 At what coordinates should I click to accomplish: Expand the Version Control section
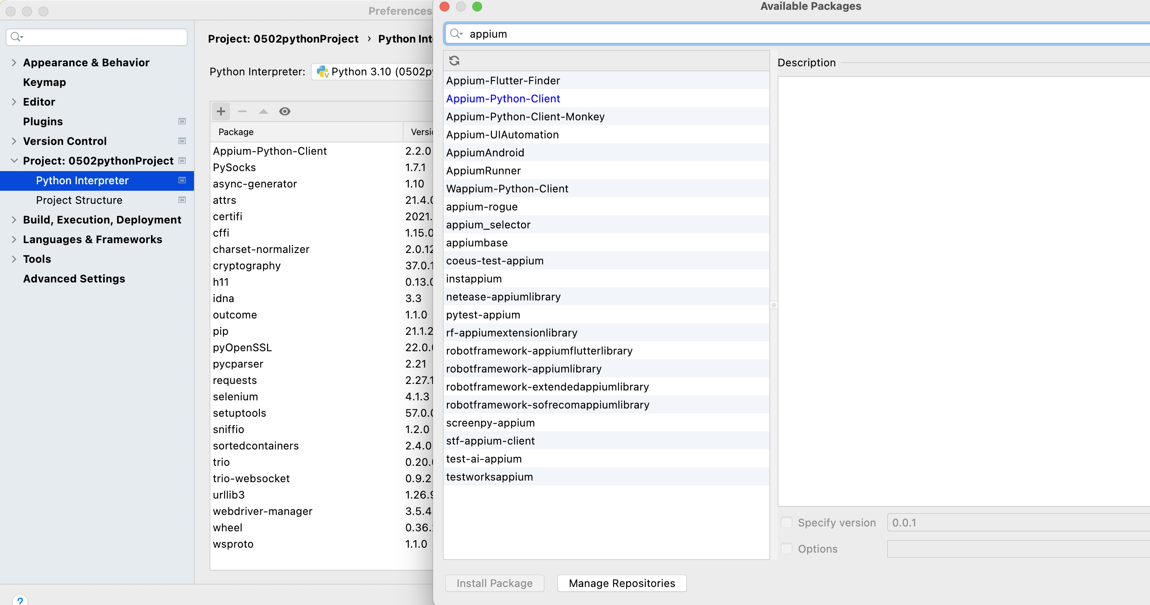point(14,141)
